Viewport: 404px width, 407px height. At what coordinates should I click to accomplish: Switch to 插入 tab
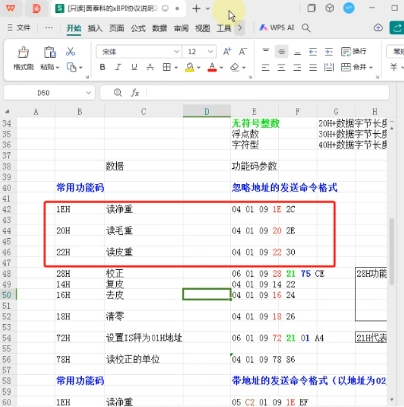tap(95, 28)
